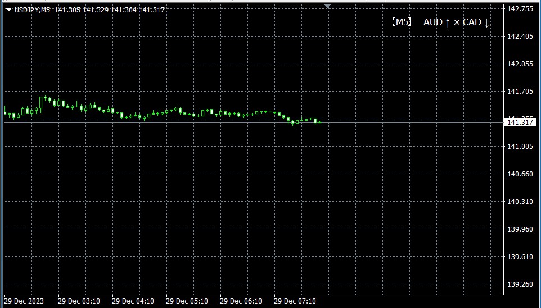Click the current price tag 141.317
Image resolution: width=541 pixels, height=308 pixels.
point(520,122)
